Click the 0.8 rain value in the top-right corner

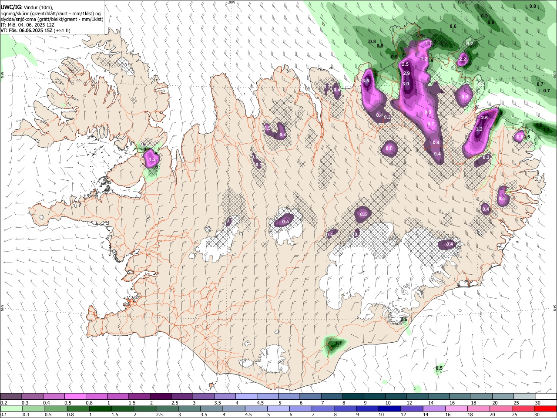pyautogui.click(x=533, y=6)
